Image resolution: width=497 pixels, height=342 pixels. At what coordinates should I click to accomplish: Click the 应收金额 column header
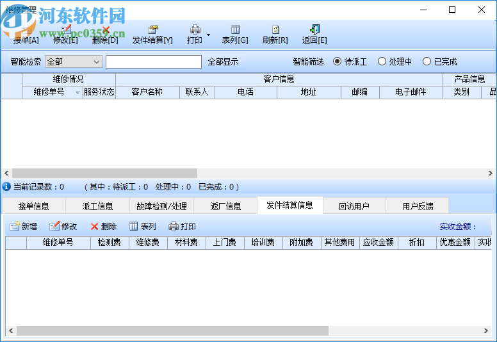click(x=379, y=243)
